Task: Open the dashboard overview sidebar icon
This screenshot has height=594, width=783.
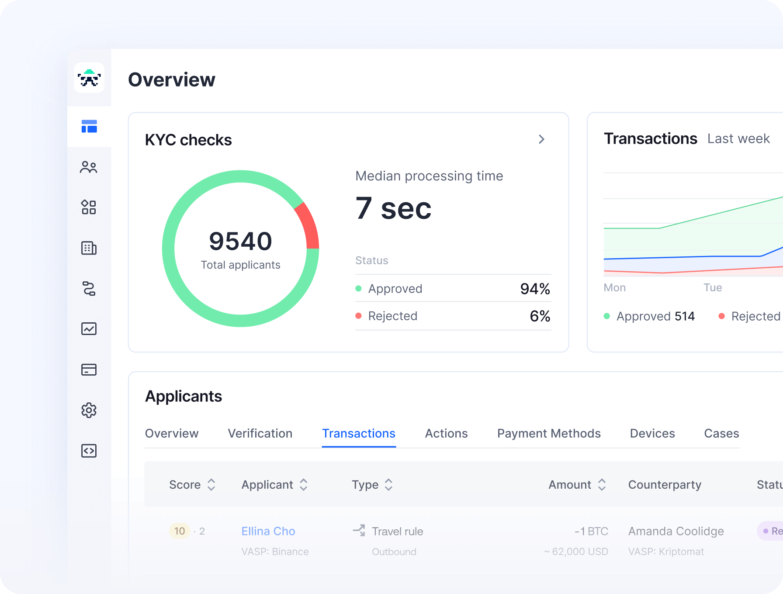Action: click(x=89, y=126)
